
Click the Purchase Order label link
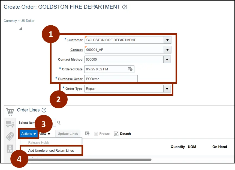[70, 79]
